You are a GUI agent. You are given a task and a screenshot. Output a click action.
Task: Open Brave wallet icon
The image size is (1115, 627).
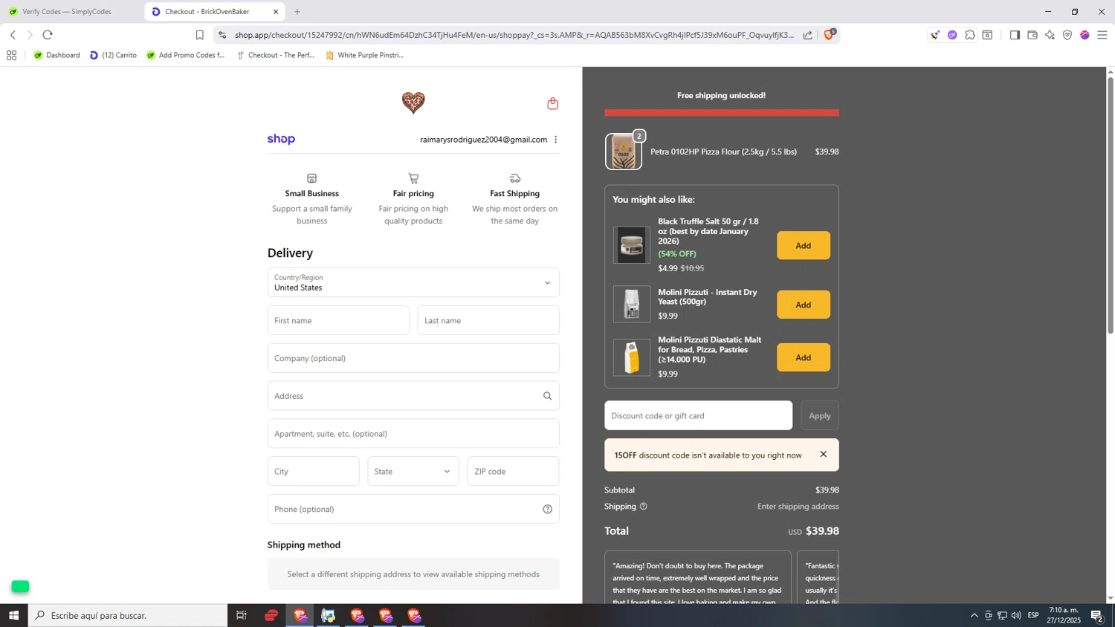tap(1032, 35)
